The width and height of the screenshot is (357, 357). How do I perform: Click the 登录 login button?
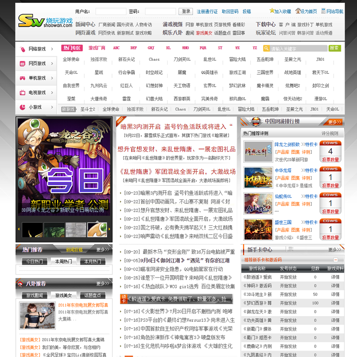click(x=186, y=11)
